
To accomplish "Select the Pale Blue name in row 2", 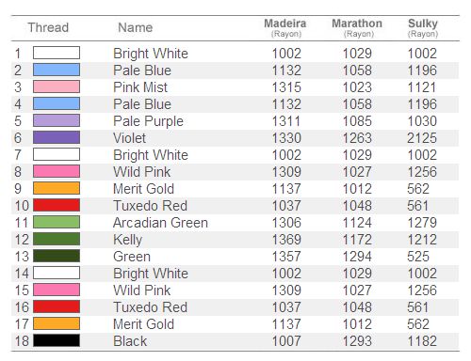I will click(x=142, y=71).
